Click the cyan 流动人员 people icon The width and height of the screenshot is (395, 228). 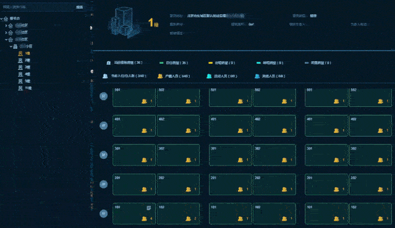click(x=209, y=76)
